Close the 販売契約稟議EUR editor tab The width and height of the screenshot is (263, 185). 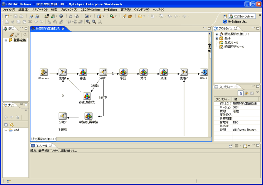[x=63, y=29]
